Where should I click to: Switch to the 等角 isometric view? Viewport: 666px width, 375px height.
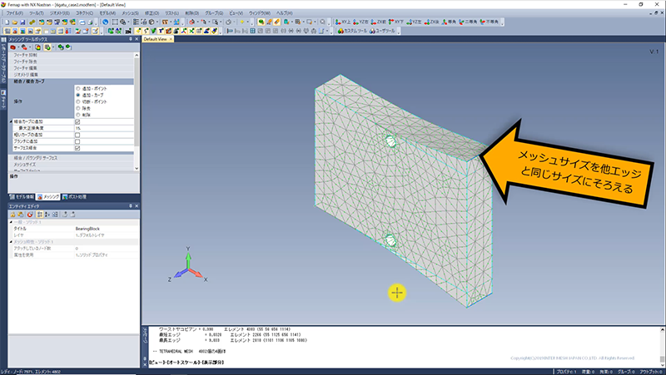[x=449, y=22]
